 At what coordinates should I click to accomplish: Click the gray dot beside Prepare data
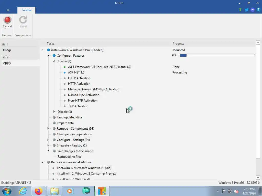pos(54,123)
